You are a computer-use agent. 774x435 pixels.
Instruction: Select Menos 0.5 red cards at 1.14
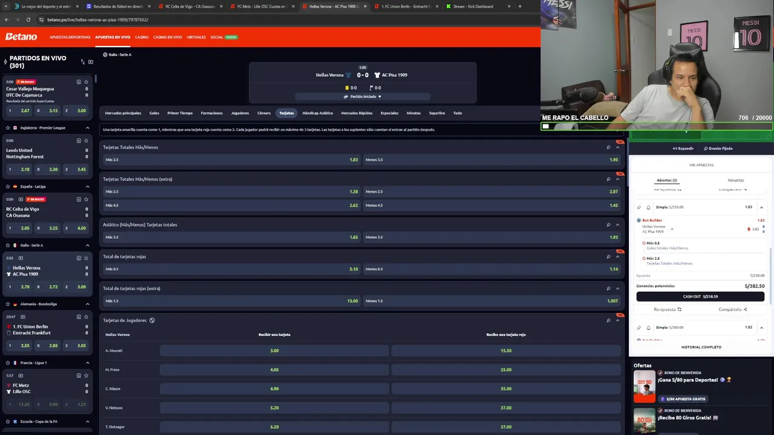point(492,269)
